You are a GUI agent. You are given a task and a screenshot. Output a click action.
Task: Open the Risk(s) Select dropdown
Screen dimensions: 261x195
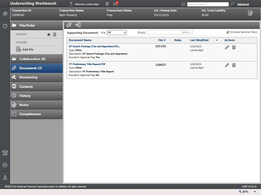click(170, 32)
